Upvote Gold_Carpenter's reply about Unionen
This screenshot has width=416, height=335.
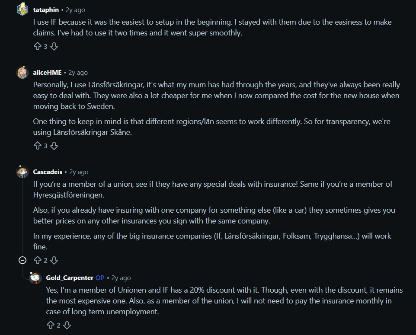pos(51,325)
